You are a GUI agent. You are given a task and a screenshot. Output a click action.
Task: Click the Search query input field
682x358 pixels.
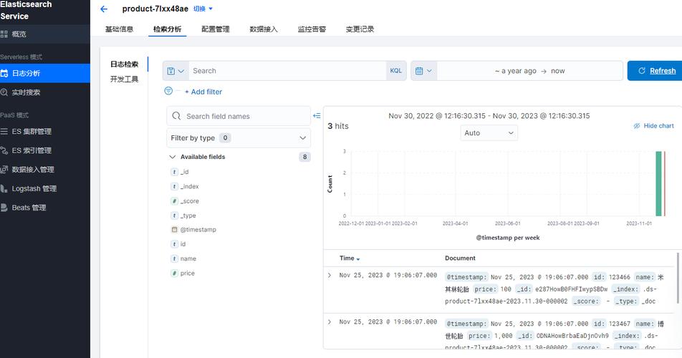coord(287,71)
